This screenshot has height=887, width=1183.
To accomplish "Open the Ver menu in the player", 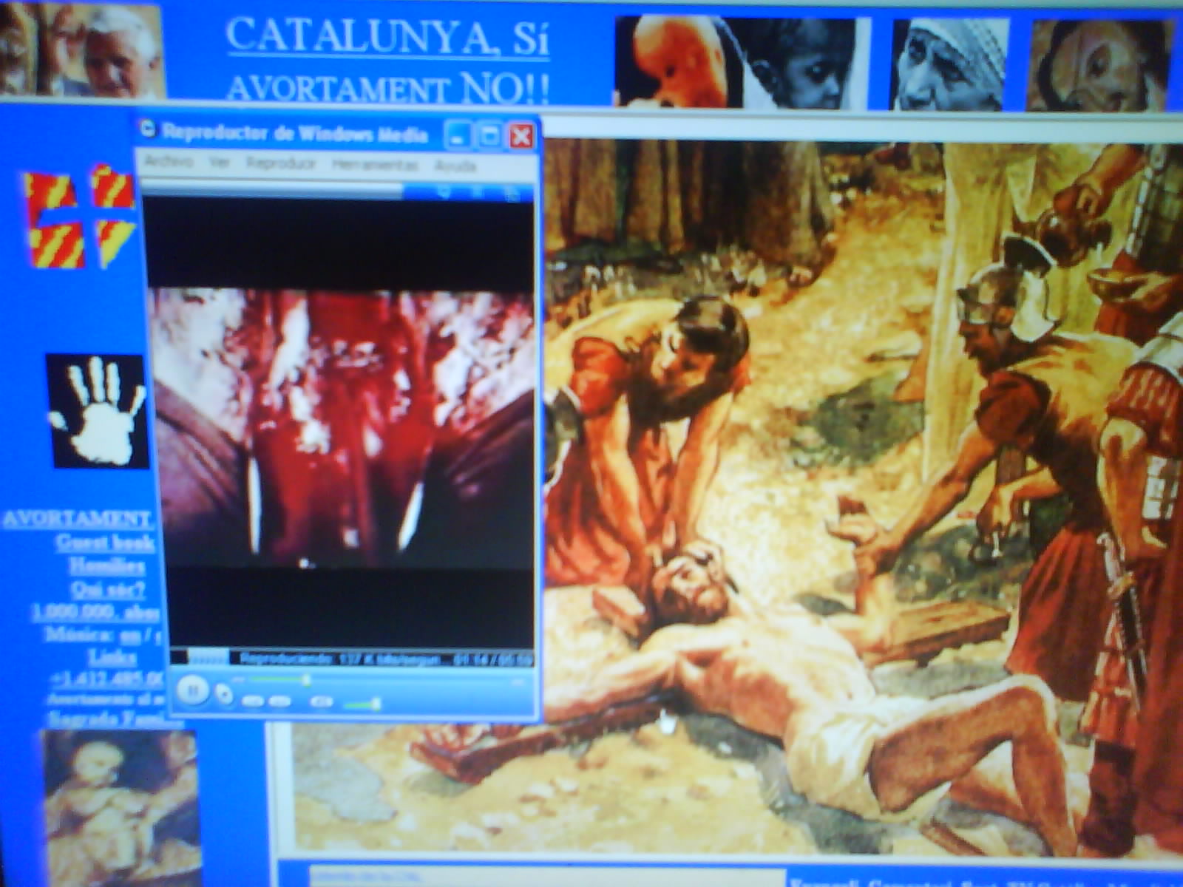I will [x=219, y=163].
